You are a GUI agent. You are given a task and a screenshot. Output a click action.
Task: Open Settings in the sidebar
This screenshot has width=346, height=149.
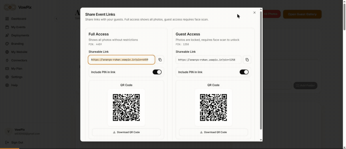click(17, 77)
